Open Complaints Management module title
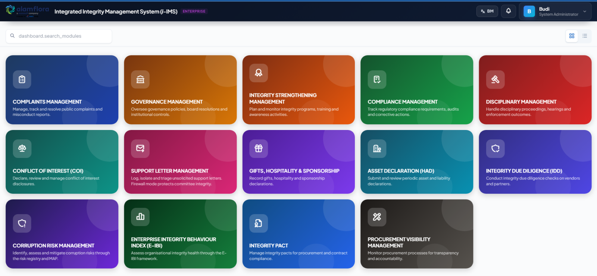 tap(47, 102)
